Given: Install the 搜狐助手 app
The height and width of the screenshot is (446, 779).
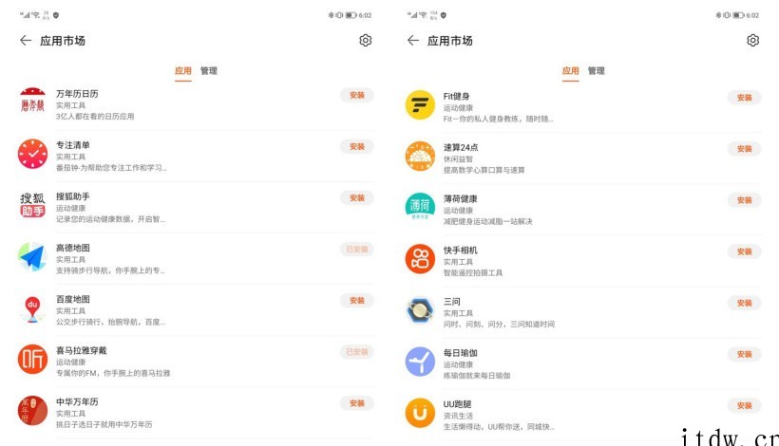Looking at the screenshot, I should click(x=356, y=197).
